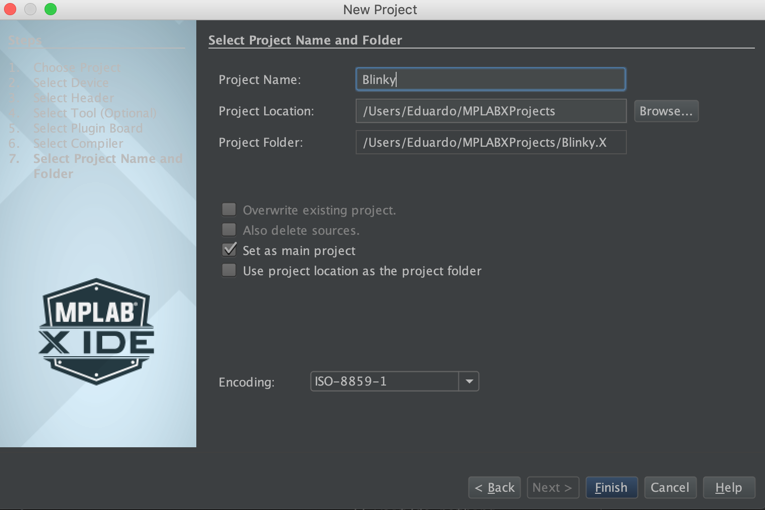This screenshot has width=765, height=510.
Task: Enable Overwrite existing project checkbox
Action: tap(229, 209)
